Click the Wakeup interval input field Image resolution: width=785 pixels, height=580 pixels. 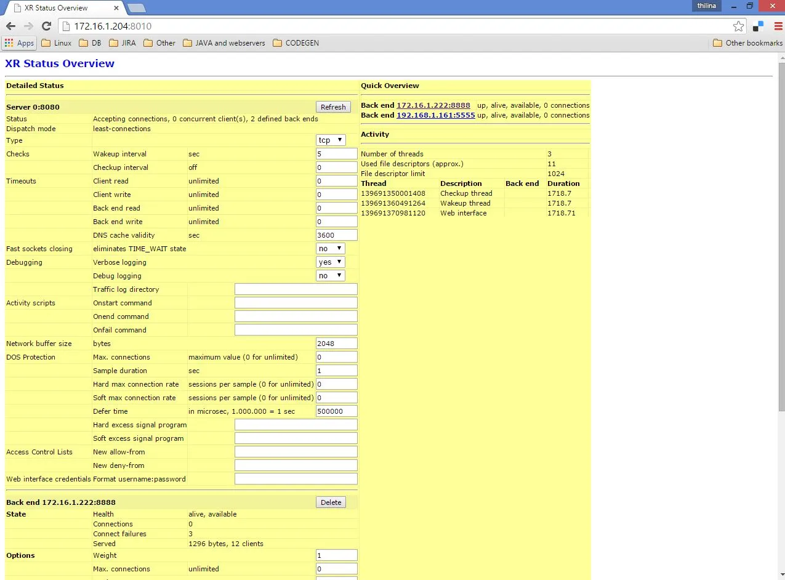(336, 154)
